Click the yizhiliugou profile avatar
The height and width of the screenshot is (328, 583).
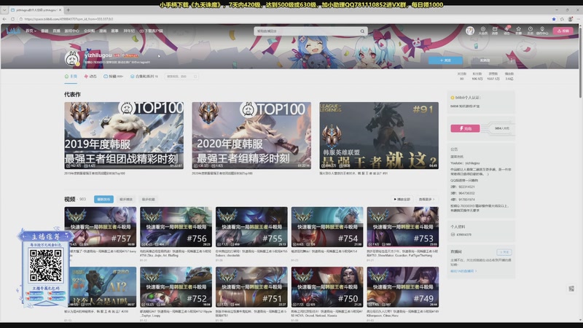[74, 58]
